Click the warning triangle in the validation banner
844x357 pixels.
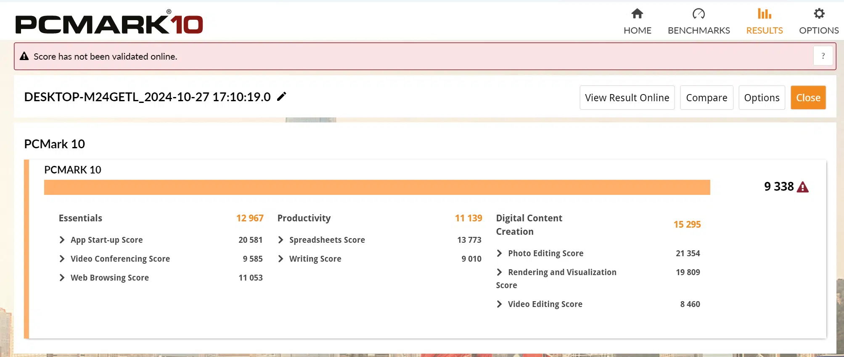(x=24, y=56)
